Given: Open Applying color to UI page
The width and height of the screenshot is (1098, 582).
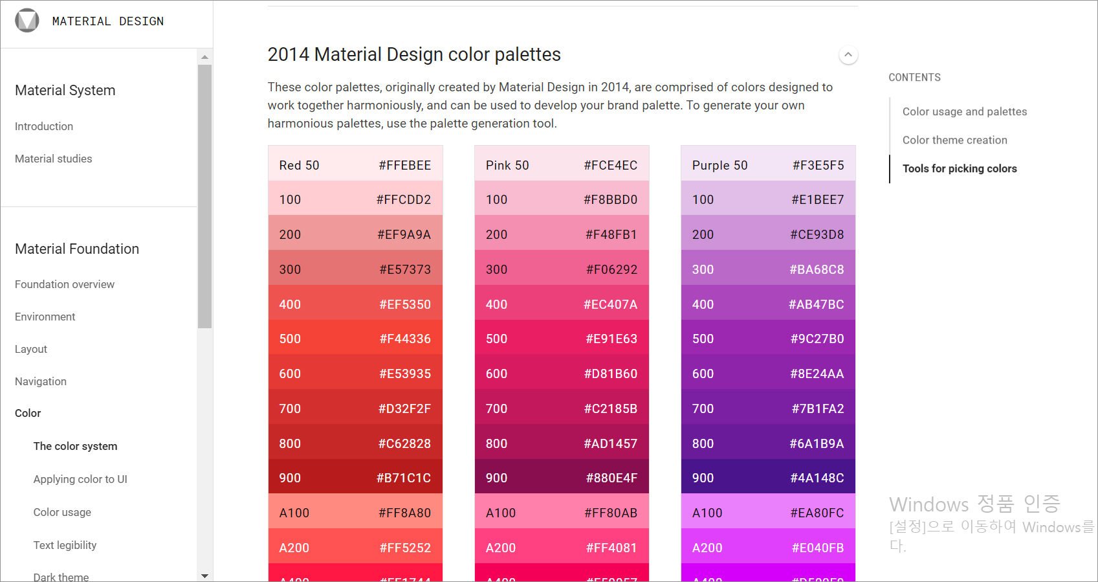Looking at the screenshot, I should [x=80, y=479].
